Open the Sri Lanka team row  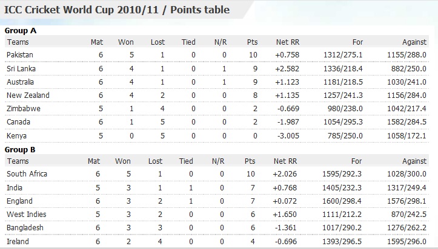(21, 68)
